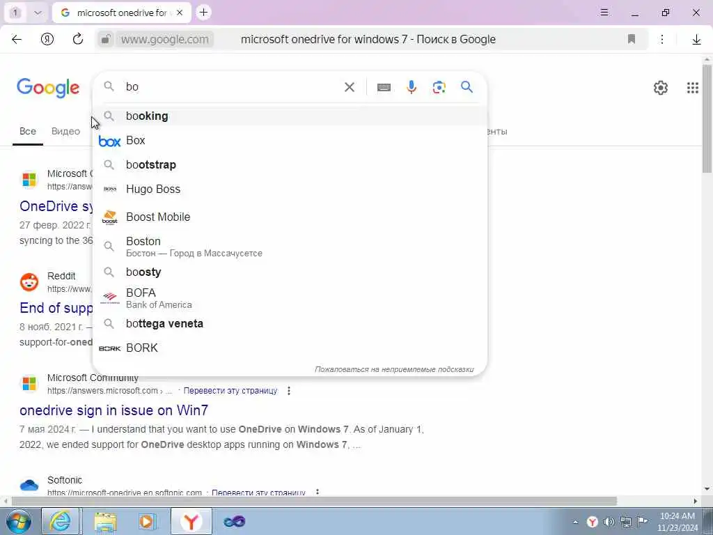Viewport: 713px width, 535px height.
Task: Open a new tab with the plus button
Action: click(x=204, y=13)
